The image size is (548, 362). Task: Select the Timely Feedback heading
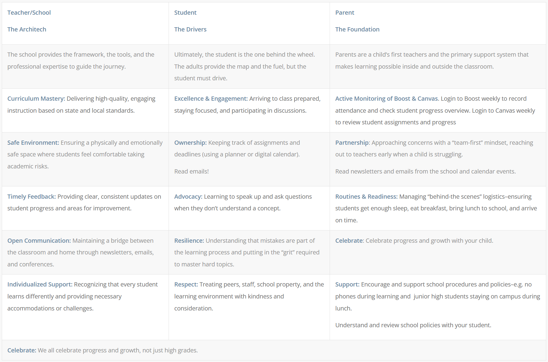pos(32,197)
